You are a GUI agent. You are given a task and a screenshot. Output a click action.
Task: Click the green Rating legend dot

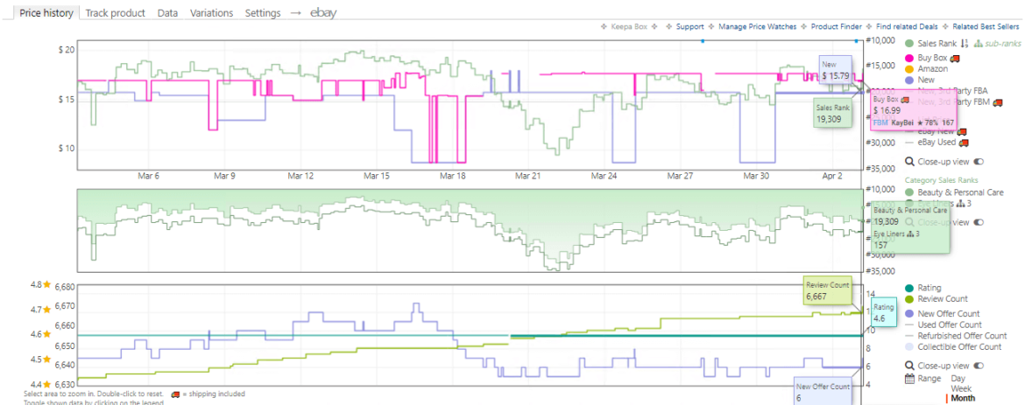(910, 288)
